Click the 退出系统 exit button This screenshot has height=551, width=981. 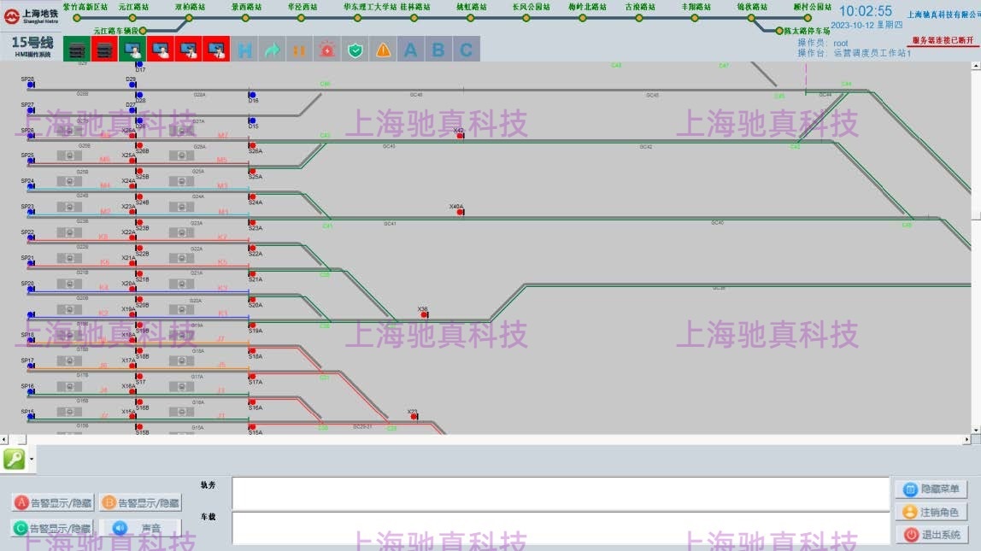coord(931,535)
